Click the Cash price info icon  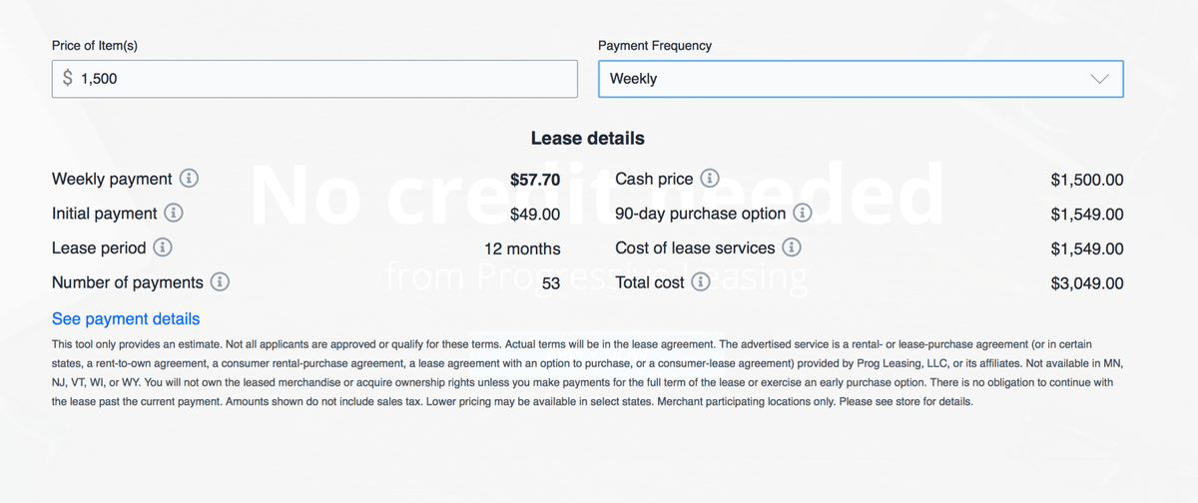click(x=709, y=179)
